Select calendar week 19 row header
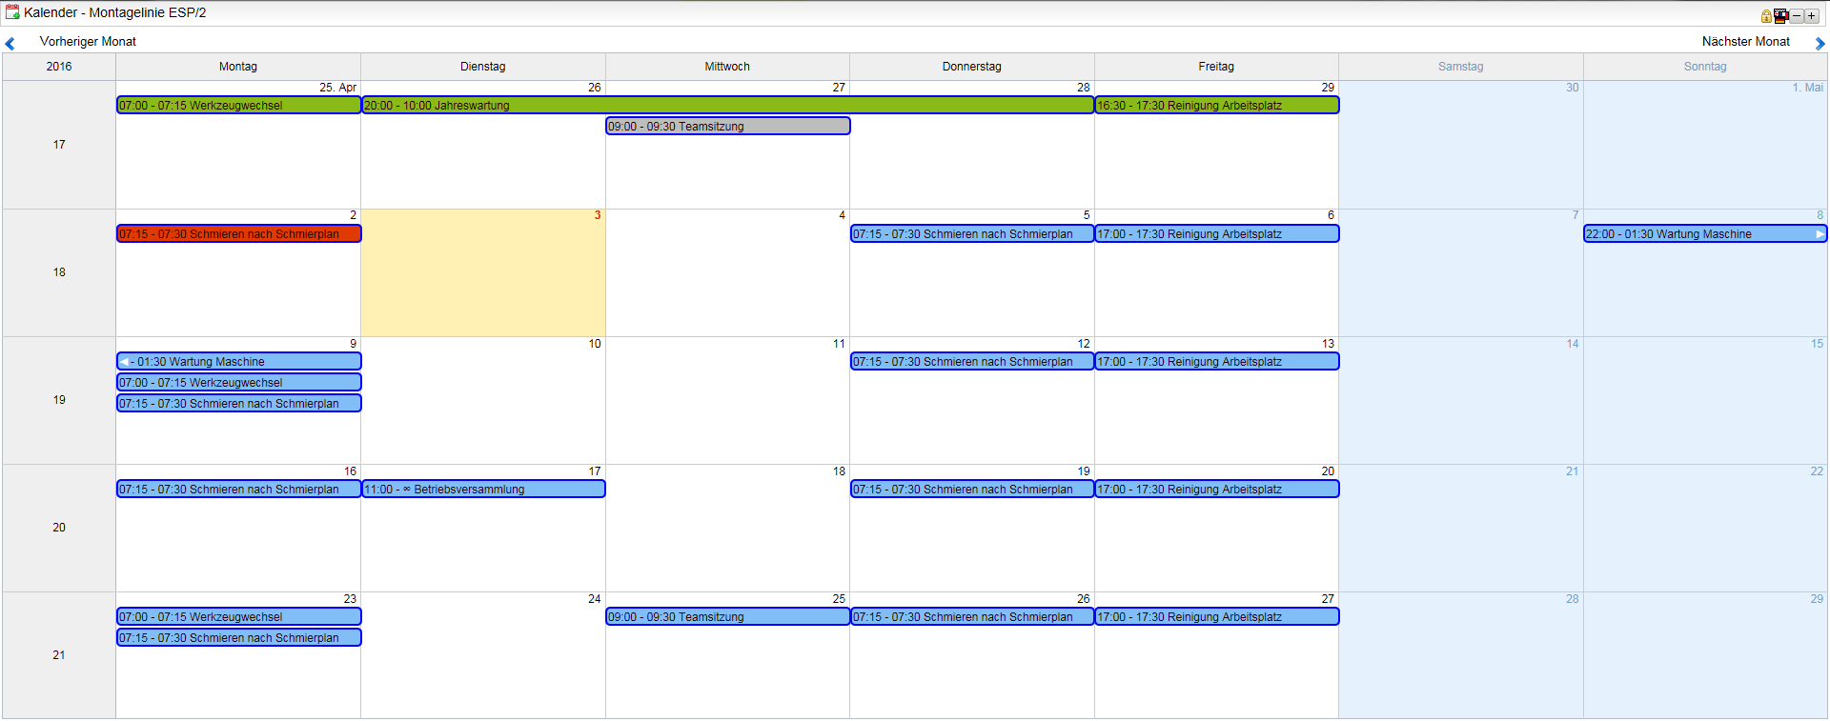Screen dimensions: 1830x721 [59, 400]
